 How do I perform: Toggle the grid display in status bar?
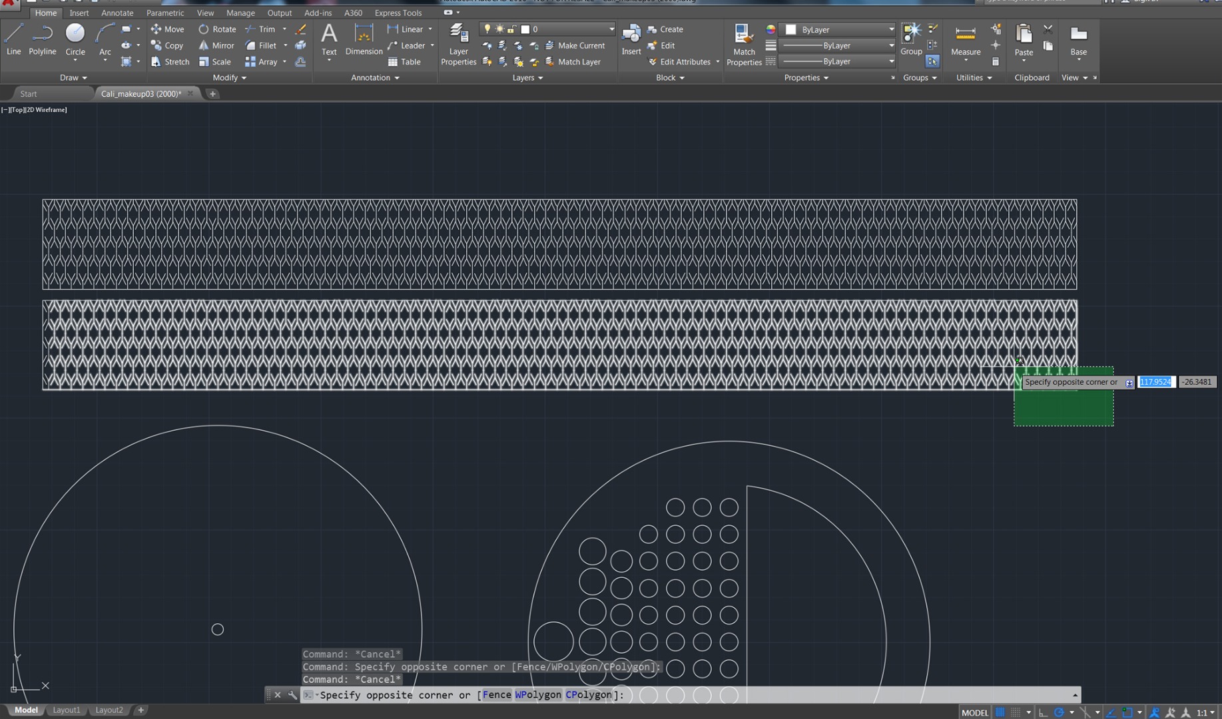tap(1000, 712)
